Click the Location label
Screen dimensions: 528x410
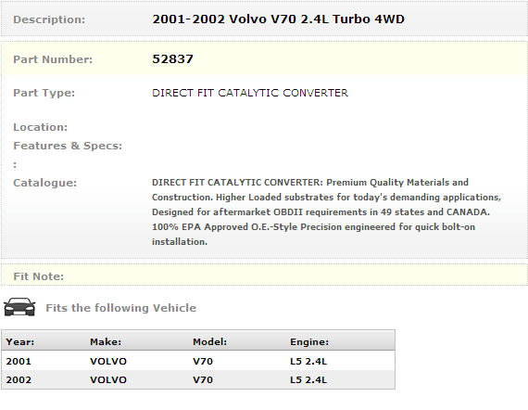(41, 127)
